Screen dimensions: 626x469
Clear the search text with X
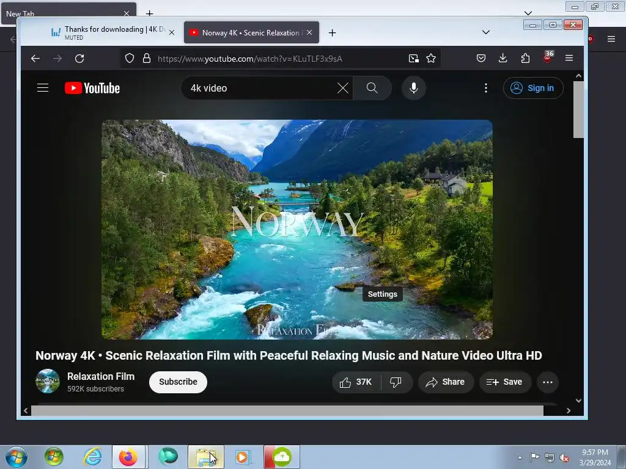point(342,88)
